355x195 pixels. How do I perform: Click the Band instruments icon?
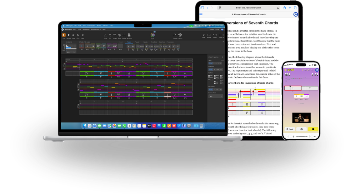tap(119, 35)
